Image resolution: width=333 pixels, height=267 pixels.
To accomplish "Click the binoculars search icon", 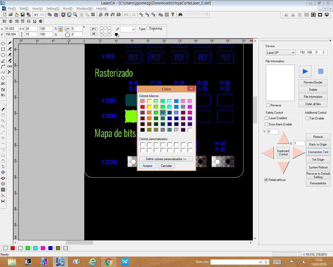I will (180, 15).
